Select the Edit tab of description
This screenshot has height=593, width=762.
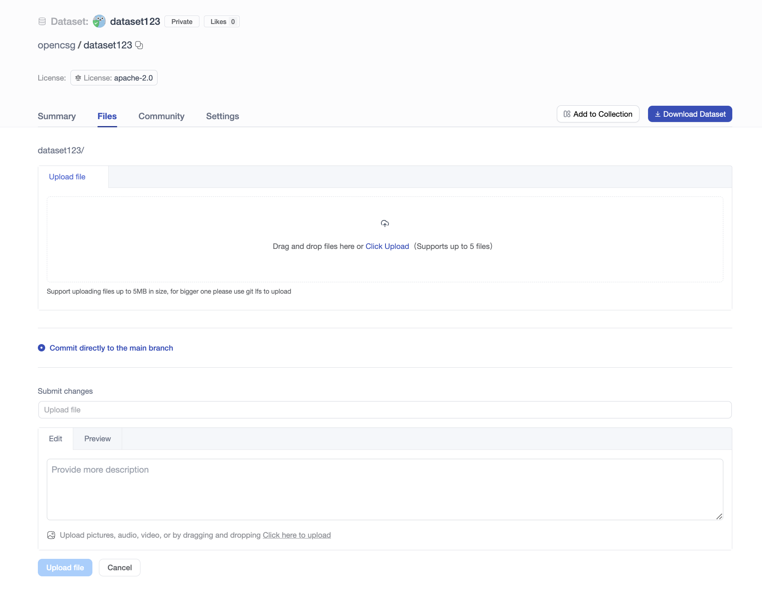tap(55, 439)
